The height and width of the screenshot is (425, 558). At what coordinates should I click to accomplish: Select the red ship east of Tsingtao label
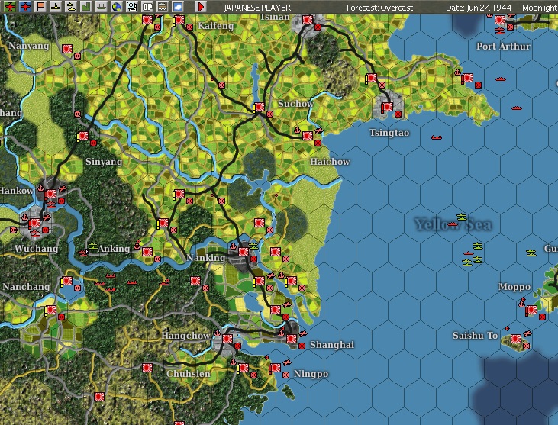[x=437, y=137]
